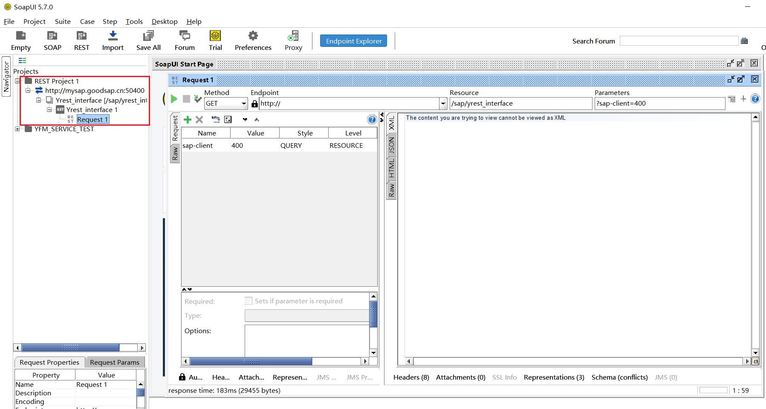Move the parameter up with the up arrow
The image size is (766, 409).
257,120
